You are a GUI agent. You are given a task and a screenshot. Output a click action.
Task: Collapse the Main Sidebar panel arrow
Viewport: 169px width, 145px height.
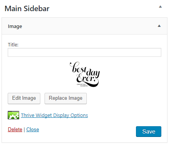(x=160, y=7)
